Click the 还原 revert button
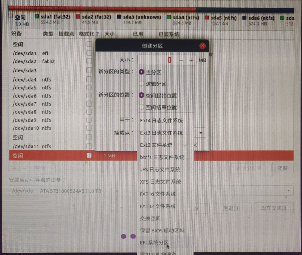The width and height of the screenshot is (302, 255). [x=282, y=169]
